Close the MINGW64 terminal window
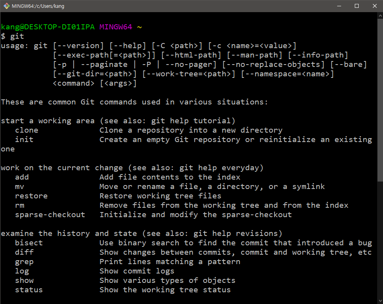The width and height of the screenshot is (383, 304). click(374, 6)
